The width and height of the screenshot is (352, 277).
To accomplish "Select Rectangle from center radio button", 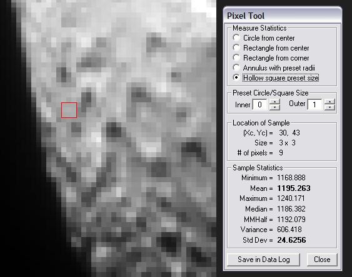I will tap(236, 47).
